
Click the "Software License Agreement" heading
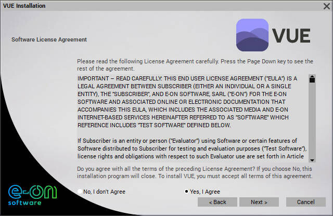click(49, 39)
